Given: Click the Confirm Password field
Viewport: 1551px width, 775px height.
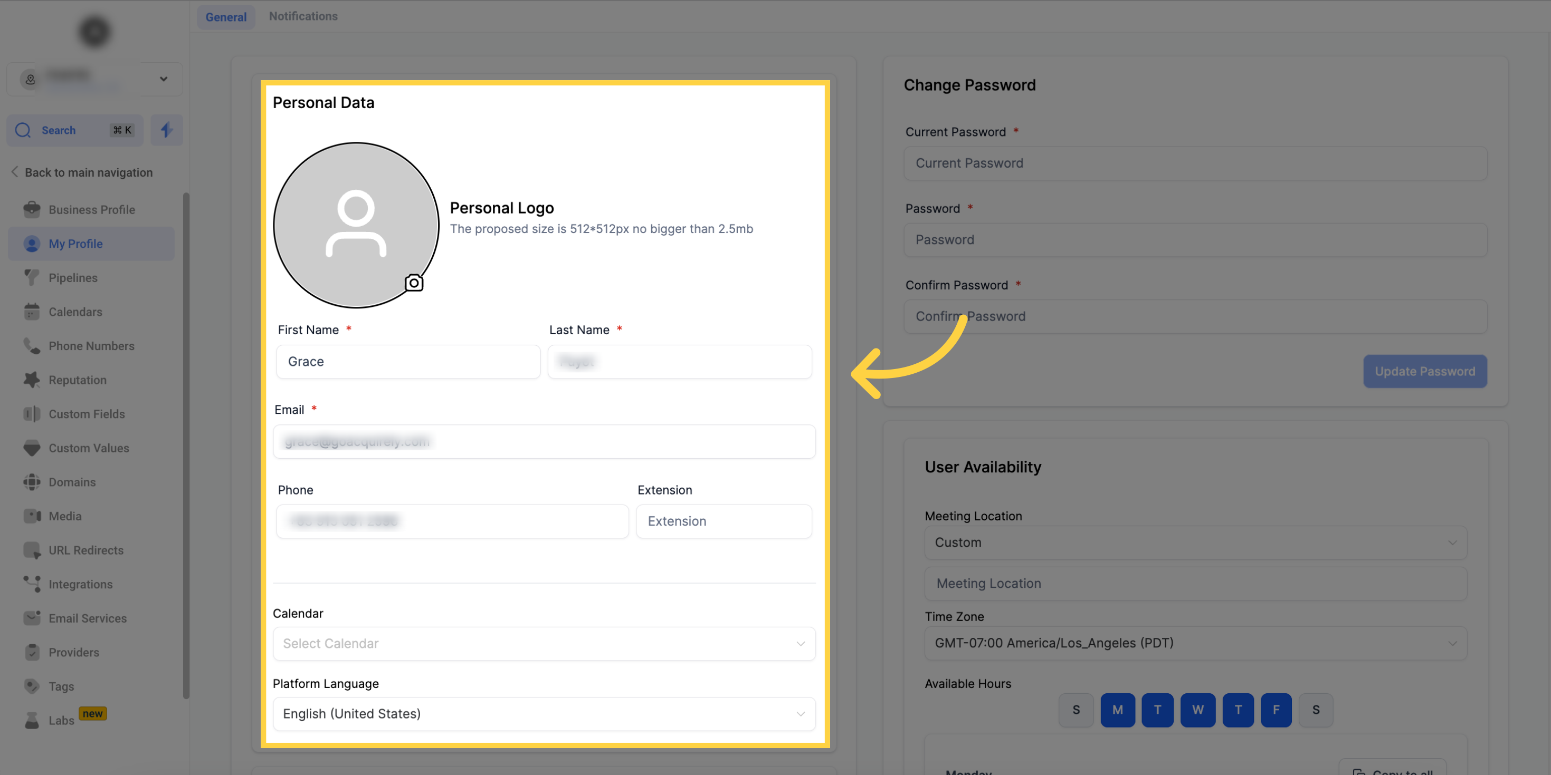Looking at the screenshot, I should click(1195, 316).
